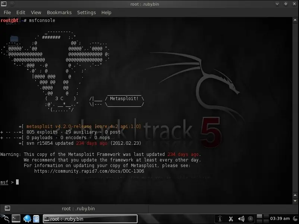Click the '805 exploits - 19 auxiliary' text
Screen dimensions: 299x224
pos(62,132)
